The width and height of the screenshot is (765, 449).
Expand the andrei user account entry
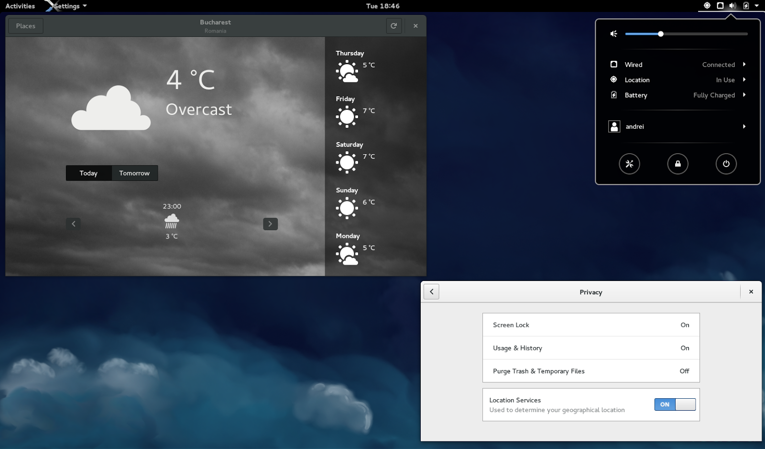point(744,126)
